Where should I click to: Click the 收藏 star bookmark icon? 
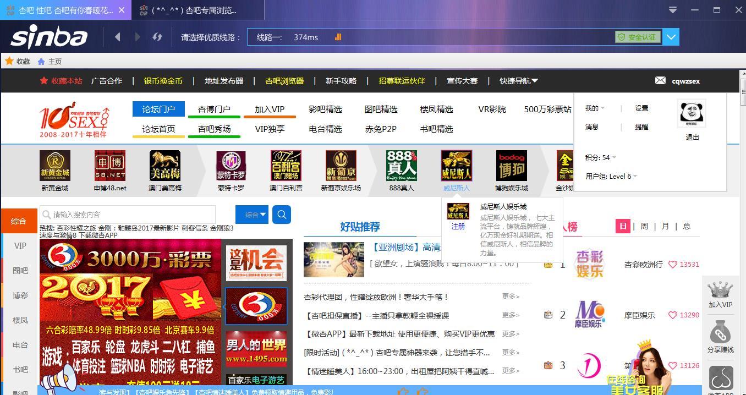point(9,61)
